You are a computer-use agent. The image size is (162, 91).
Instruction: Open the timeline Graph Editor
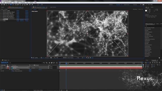point(57,63)
